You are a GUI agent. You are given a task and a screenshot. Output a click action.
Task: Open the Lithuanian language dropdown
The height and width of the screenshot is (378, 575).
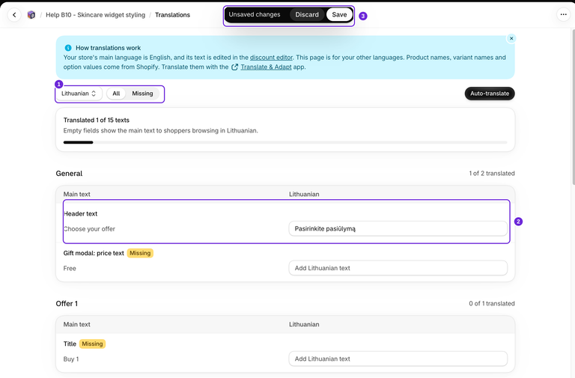pyautogui.click(x=79, y=94)
